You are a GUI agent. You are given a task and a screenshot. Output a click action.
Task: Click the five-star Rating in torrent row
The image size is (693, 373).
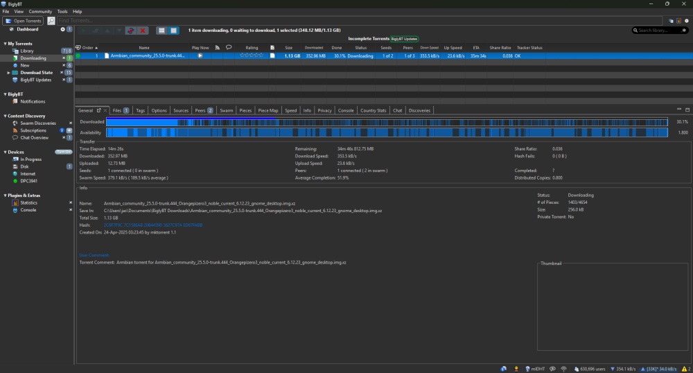pos(251,55)
